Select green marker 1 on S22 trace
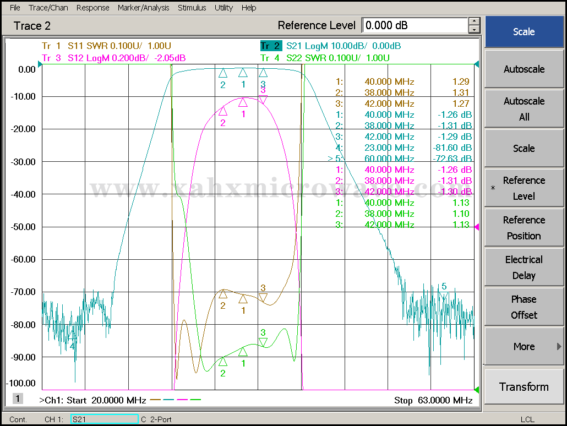This screenshot has height=426, width=567. coord(243,352)
